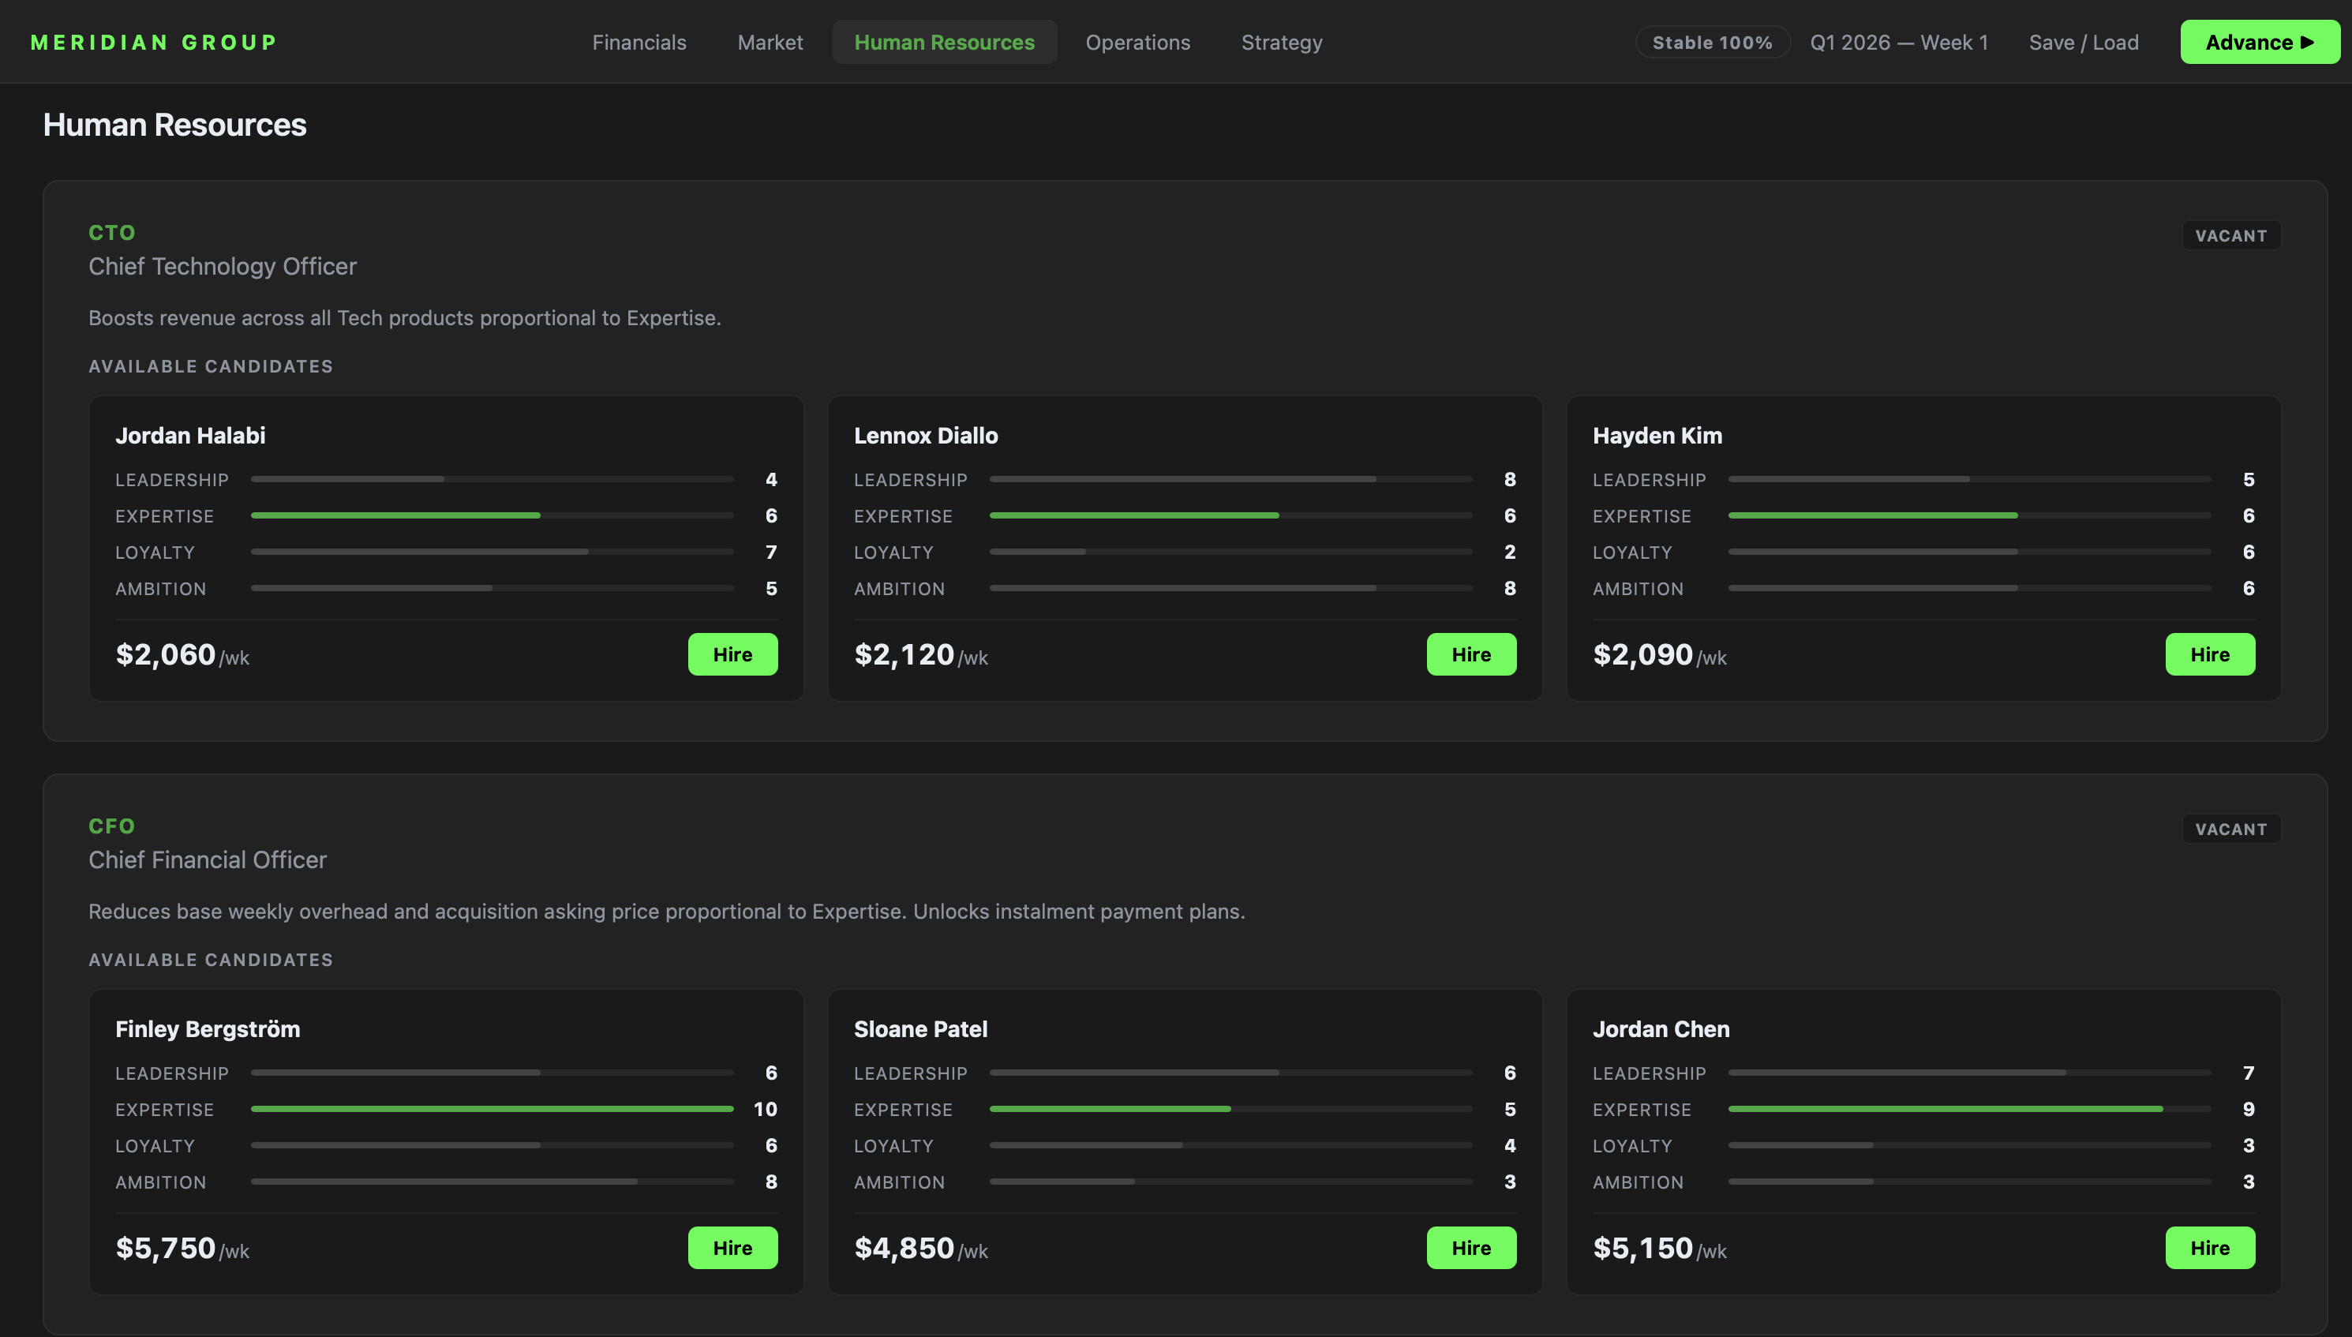Open the Strategy tab
The height and width of the screenshot is (1337, 2352).
coord(1282,43)
